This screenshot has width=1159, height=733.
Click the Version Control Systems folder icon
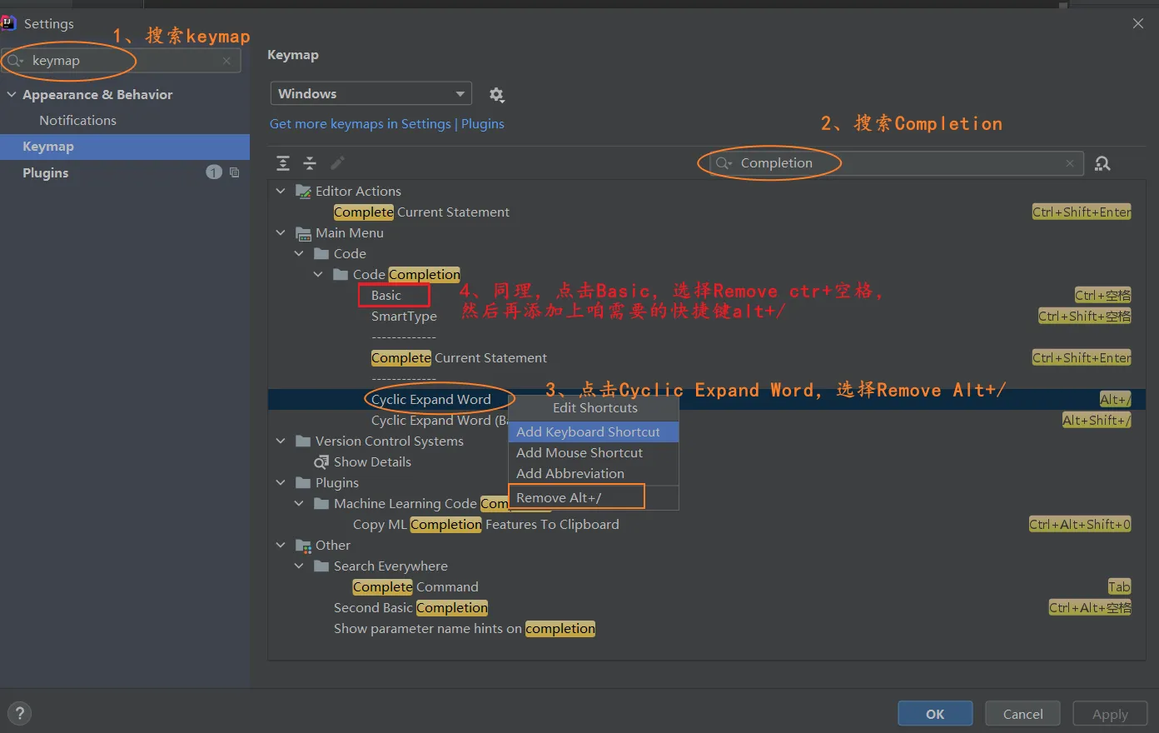pos(304,441)
